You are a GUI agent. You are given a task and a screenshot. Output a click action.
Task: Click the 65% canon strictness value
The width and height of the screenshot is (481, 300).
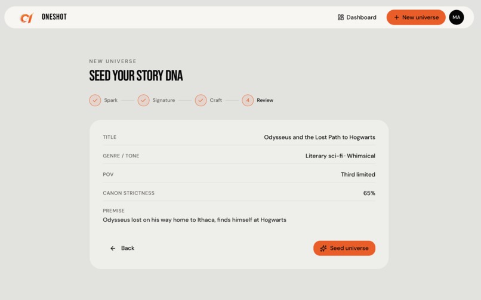[x=369, y=193]
